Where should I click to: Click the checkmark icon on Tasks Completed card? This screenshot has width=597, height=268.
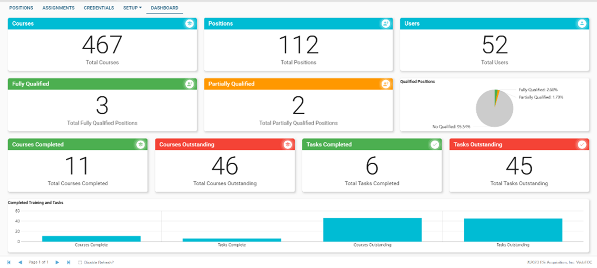434,144
